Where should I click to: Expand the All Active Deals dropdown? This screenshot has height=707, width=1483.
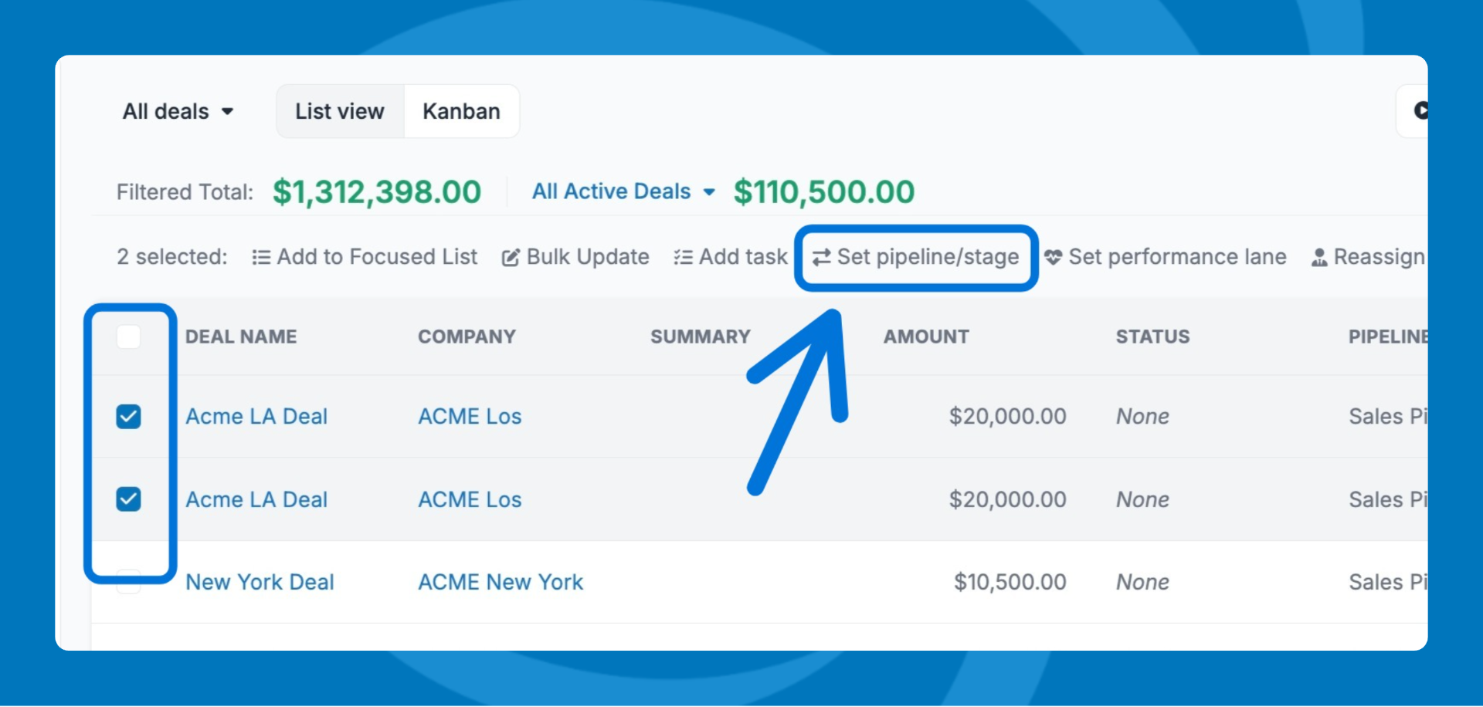(x=623, y=191)
